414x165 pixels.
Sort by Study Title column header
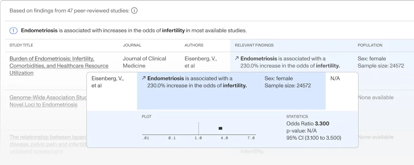coord(21,45)
